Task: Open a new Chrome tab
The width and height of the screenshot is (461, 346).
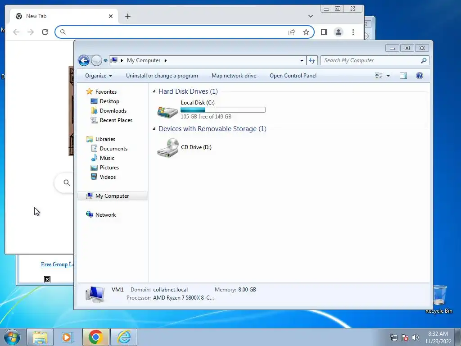Action: point(127,16)
